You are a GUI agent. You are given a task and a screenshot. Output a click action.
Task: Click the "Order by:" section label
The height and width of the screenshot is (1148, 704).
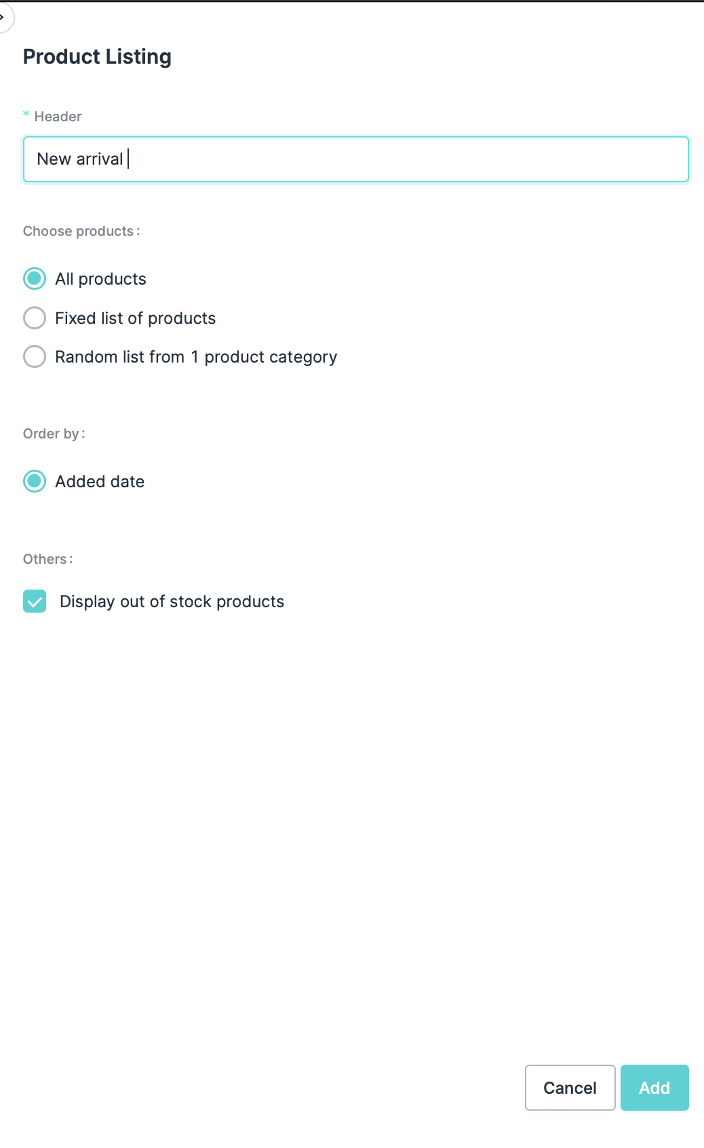coord(54,434)
